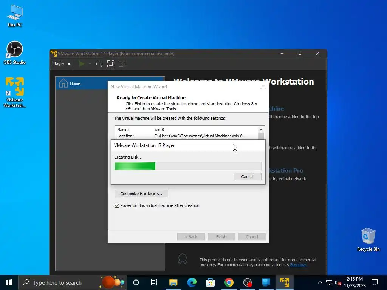Launch Google Chrome from taskbar

(x=229, y=282)
